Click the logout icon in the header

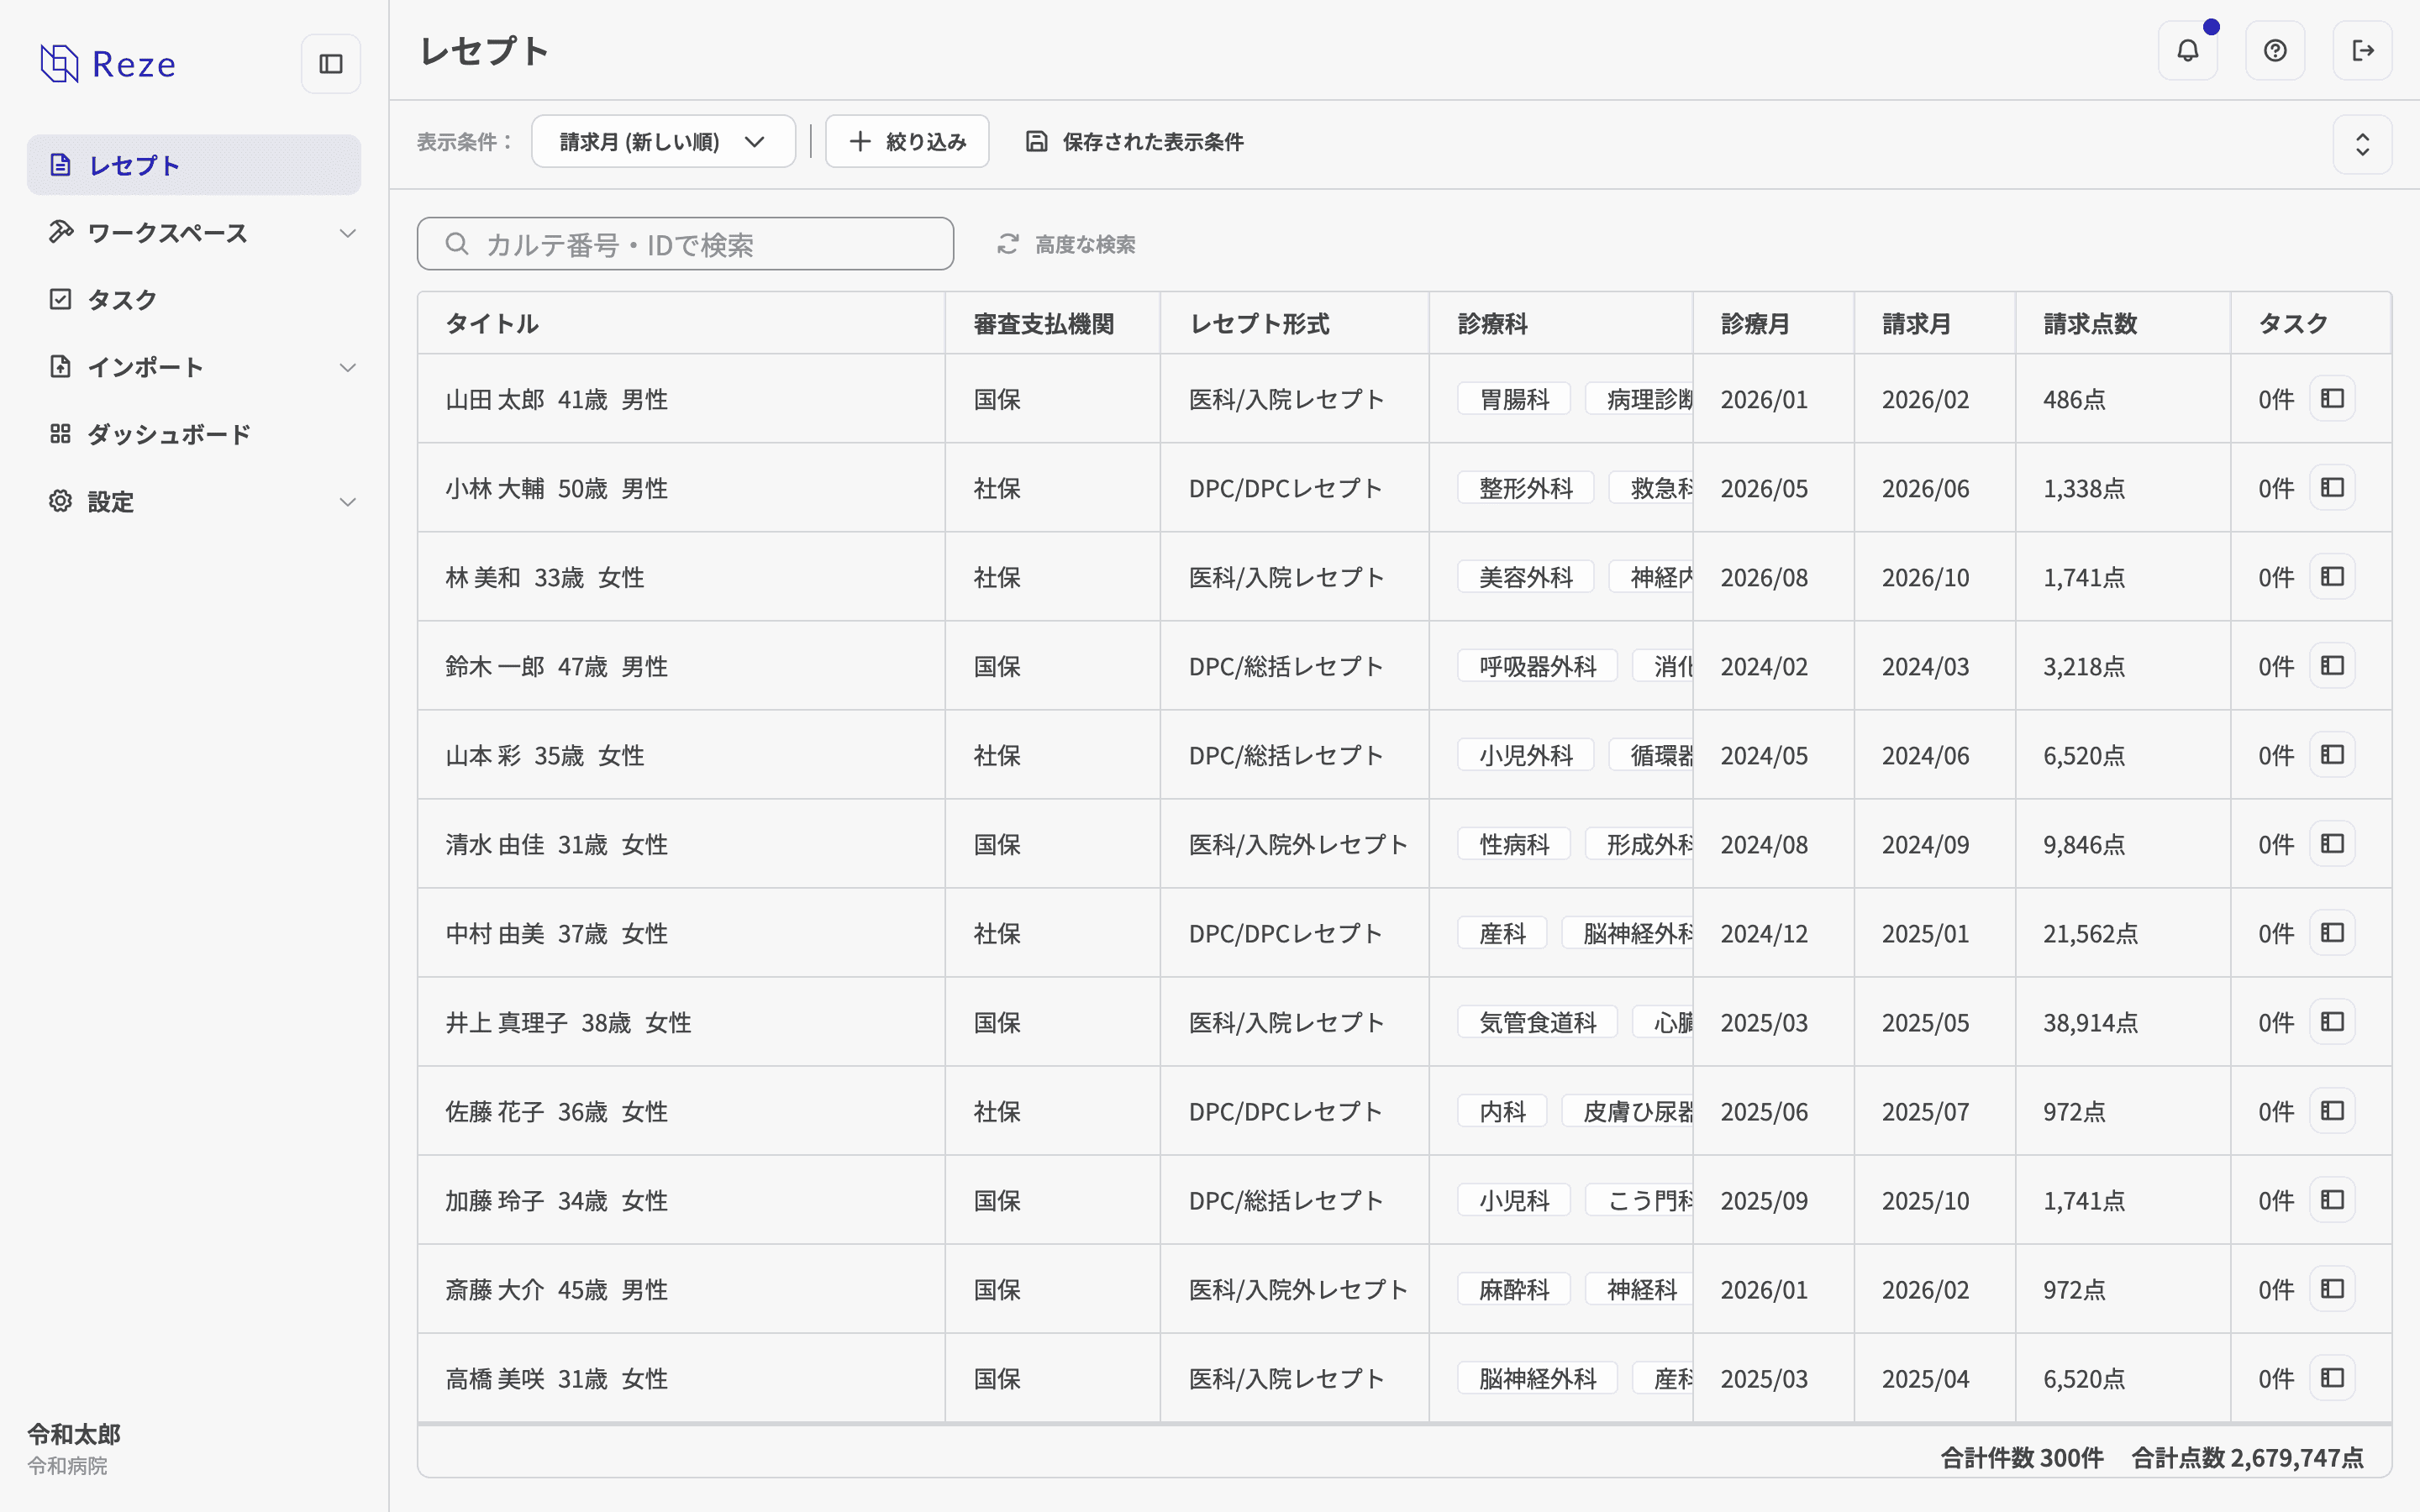click(x=2362, y=50)
